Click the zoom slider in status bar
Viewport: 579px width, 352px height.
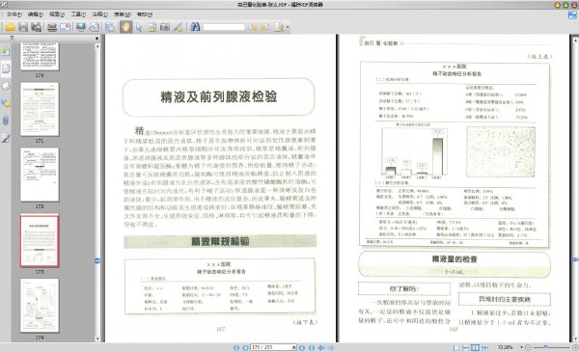pos(551,347)
